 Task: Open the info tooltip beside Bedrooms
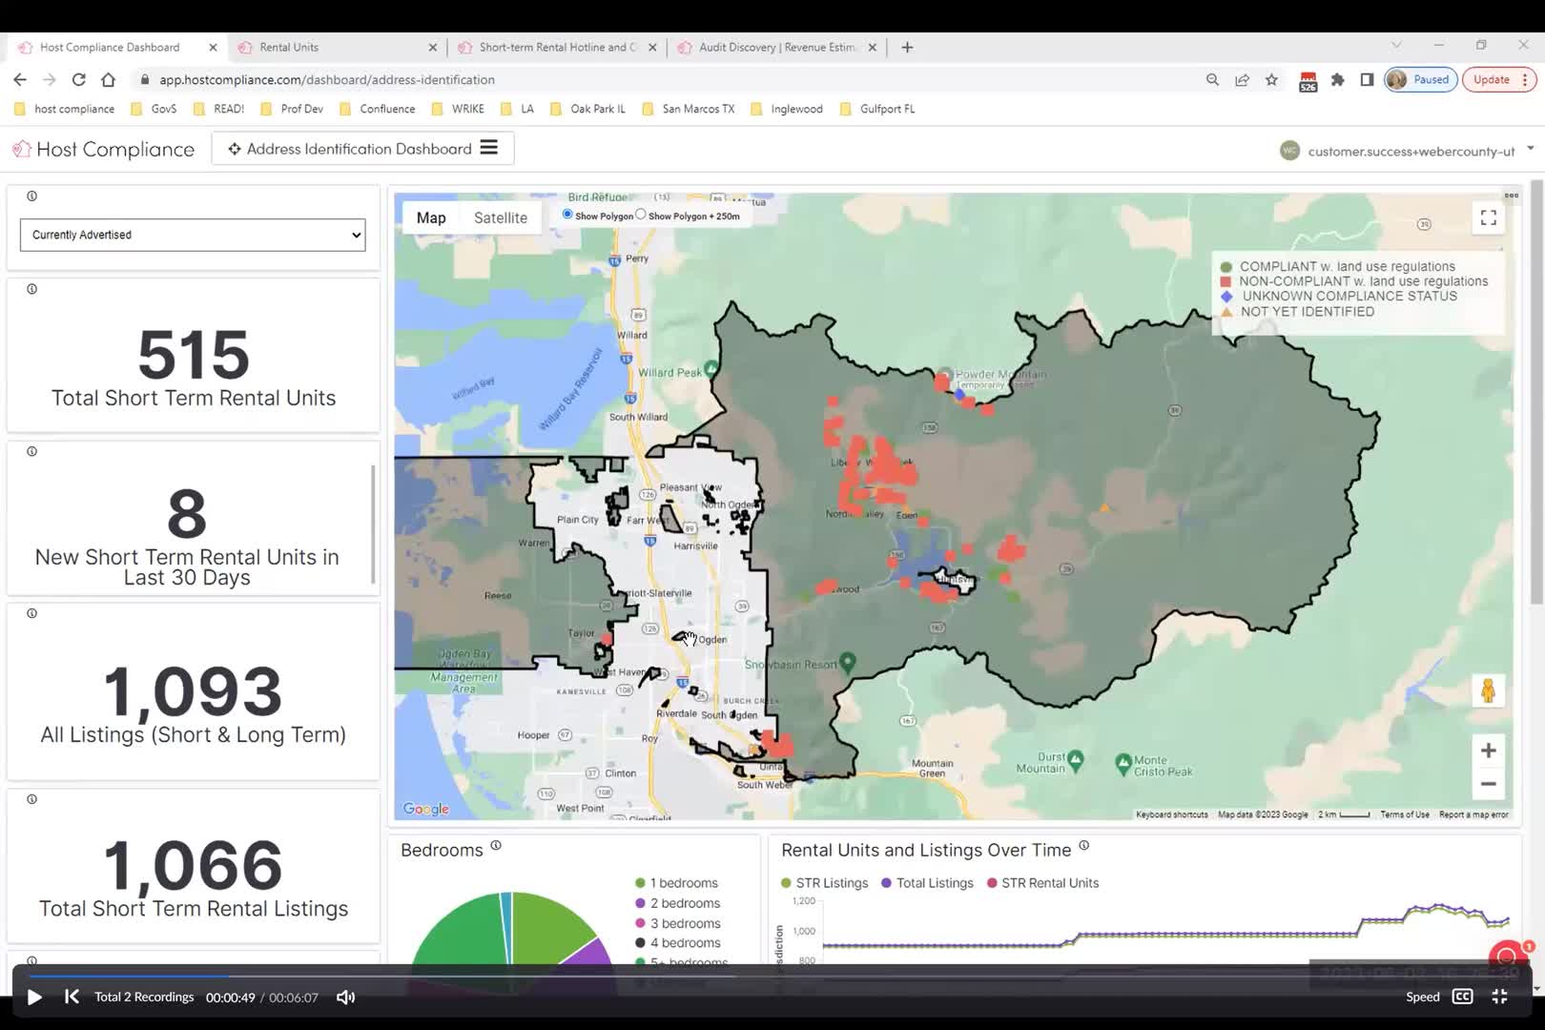click(495, 844)
